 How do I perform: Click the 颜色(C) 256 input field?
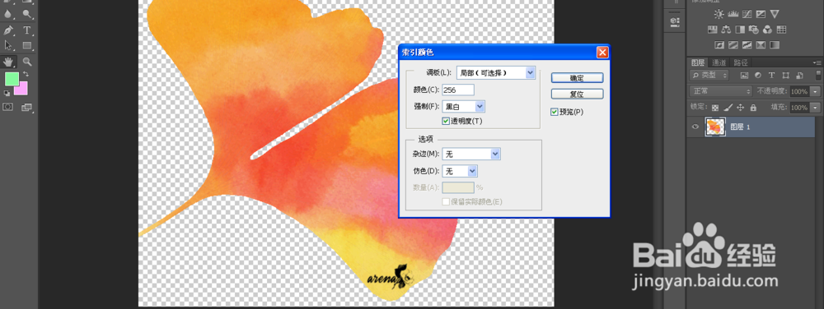click(458, 90)
